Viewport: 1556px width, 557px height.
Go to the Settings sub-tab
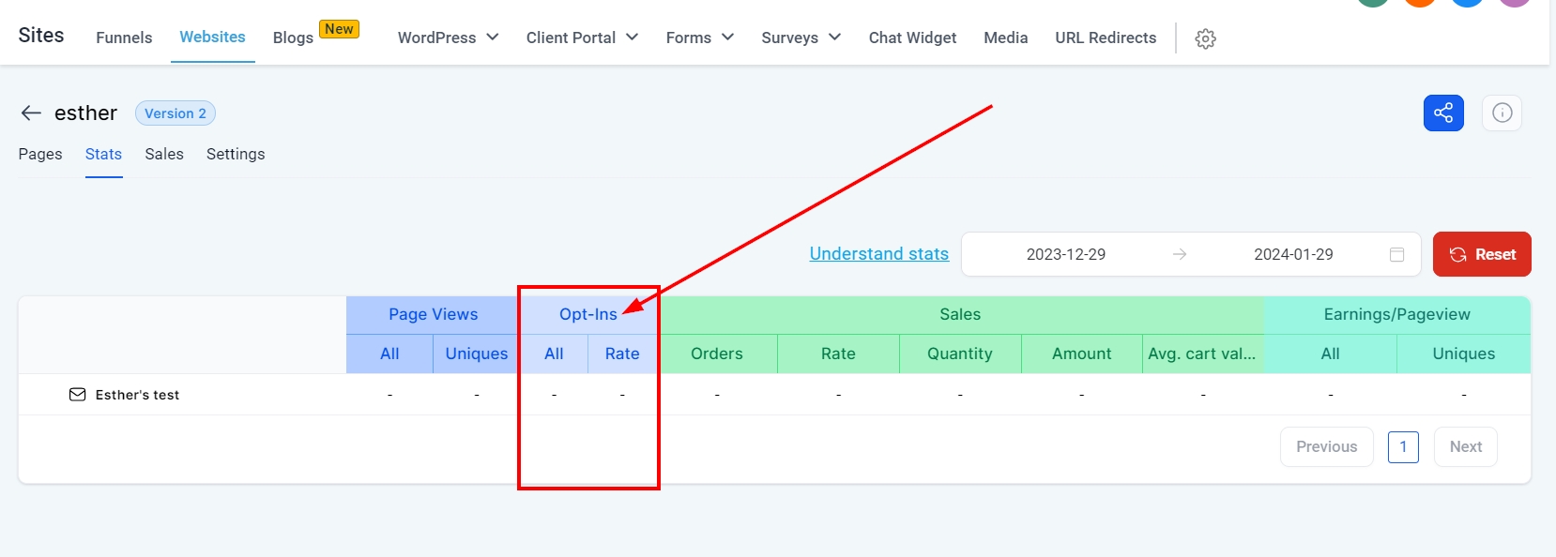[236, 154]
